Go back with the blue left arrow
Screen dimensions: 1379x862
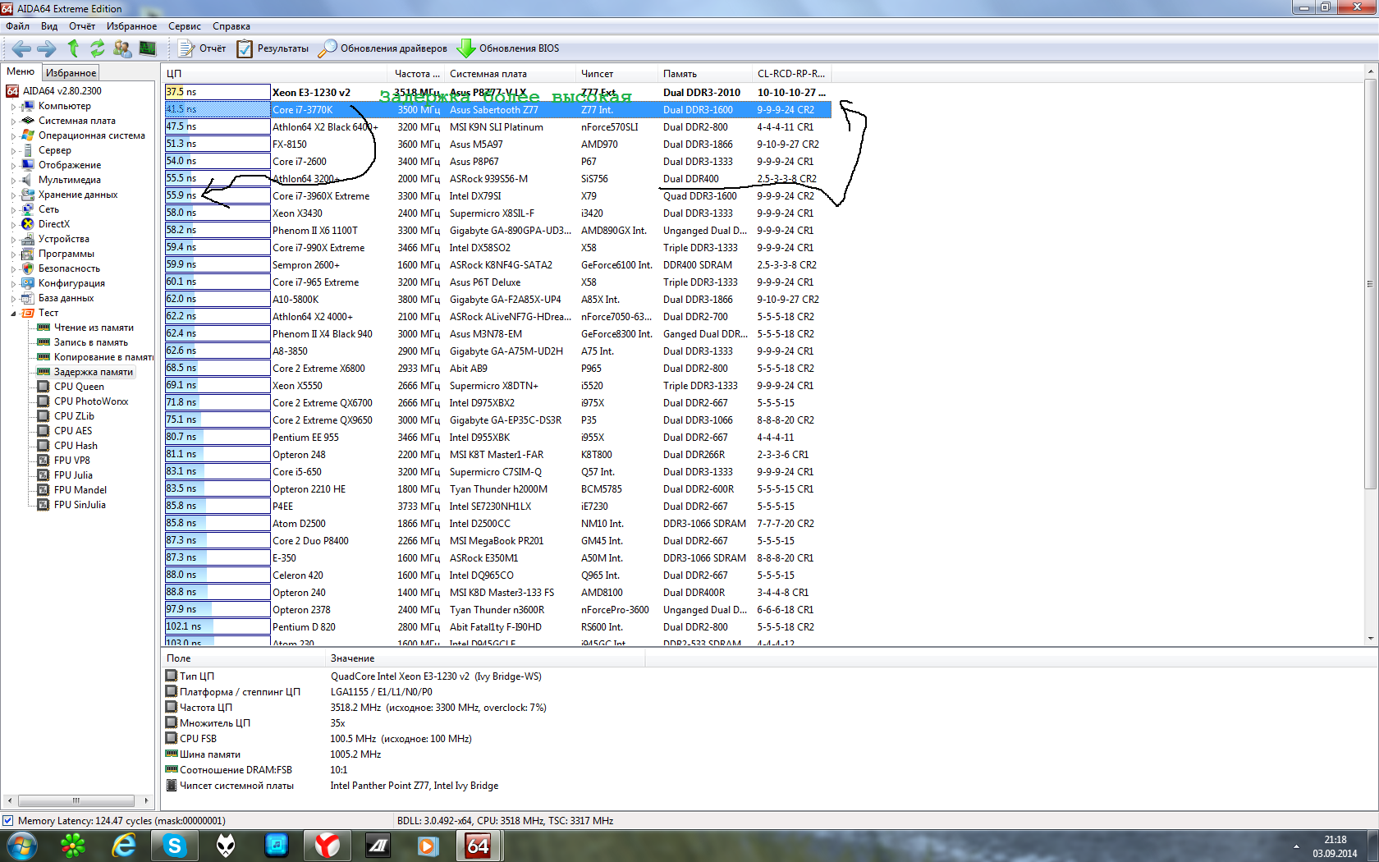point(22,48)
